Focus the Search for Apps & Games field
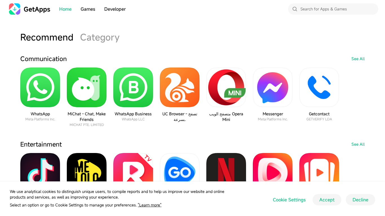This screenshot has width=385, height=216. click(x=333, y=9)
